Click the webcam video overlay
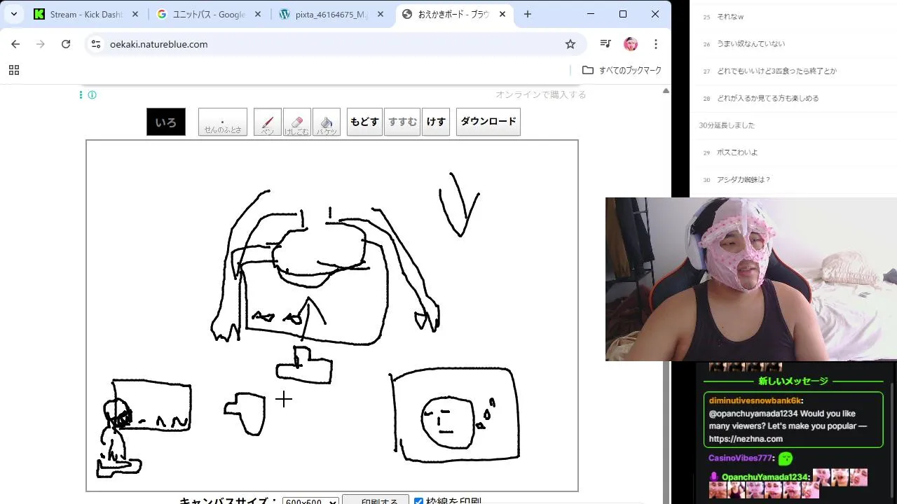The image size is (897, 504). tap(751, 279)
